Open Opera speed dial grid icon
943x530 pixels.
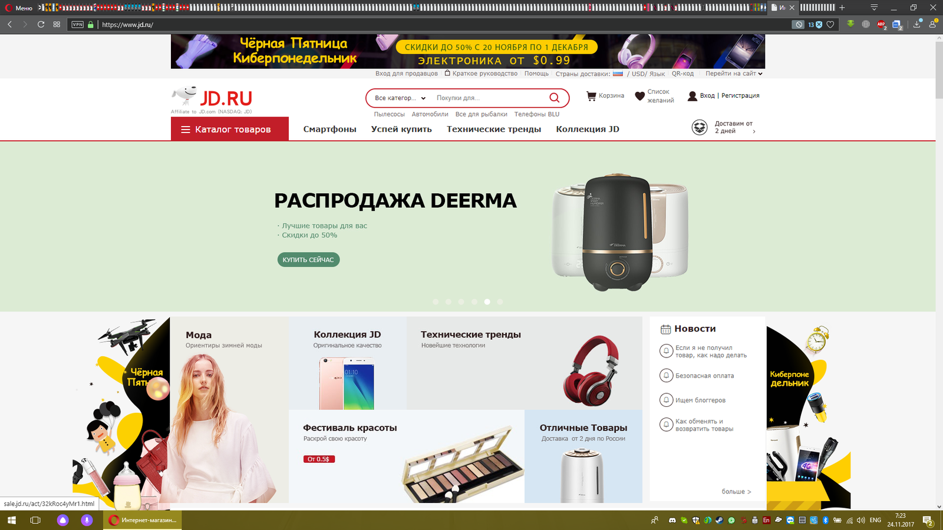click(x=57, y=25)
